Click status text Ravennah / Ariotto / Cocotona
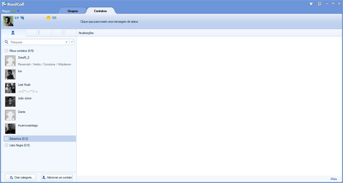 click(45, 64)
